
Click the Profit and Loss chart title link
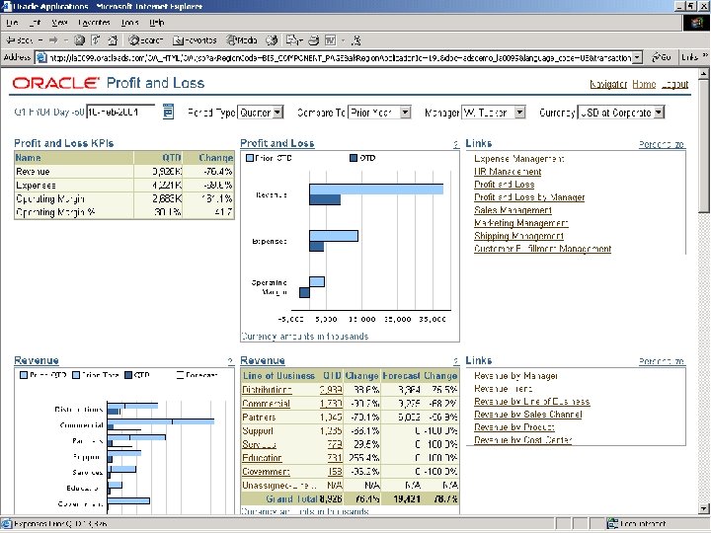[x=277, y=143]
